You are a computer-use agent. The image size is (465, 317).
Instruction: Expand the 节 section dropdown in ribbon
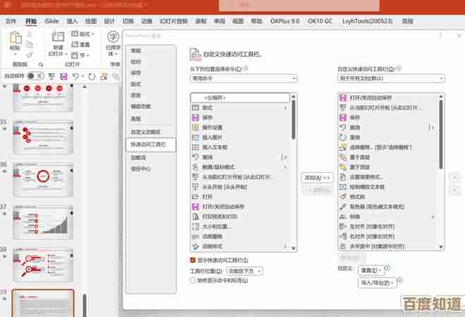click(80, 55)
